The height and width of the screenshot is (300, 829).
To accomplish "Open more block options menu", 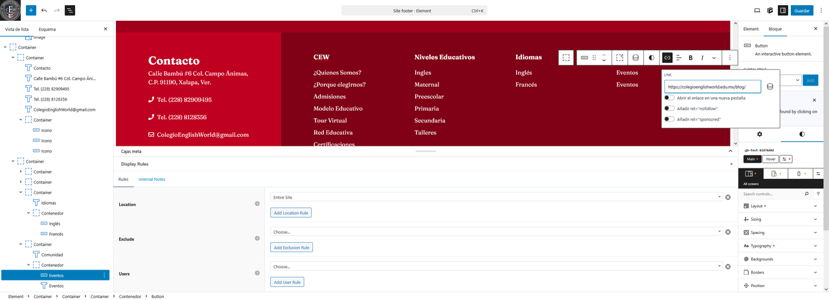I will [730, 58].
